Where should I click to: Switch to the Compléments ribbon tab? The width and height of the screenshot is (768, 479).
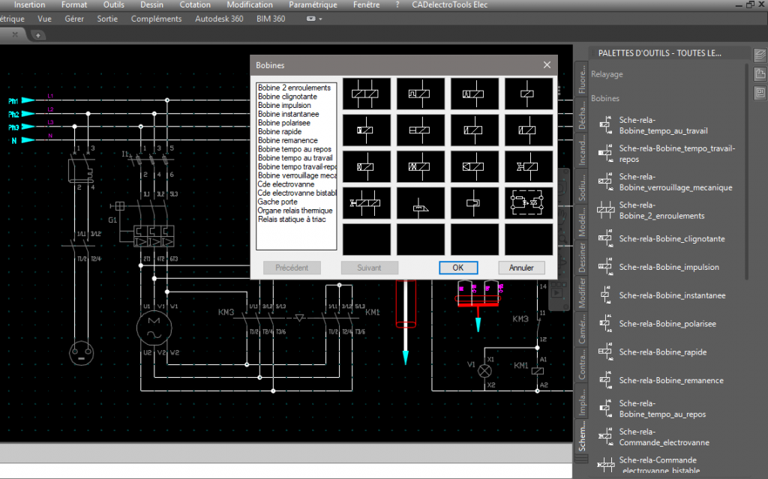(x=156, y=19)
